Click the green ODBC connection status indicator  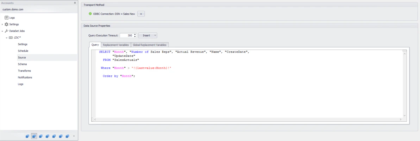(90, 14)
